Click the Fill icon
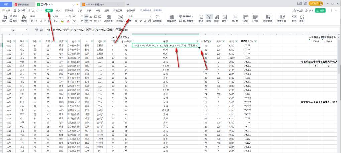Viewport: 341px width, 153px height. (x=224, y=17)
